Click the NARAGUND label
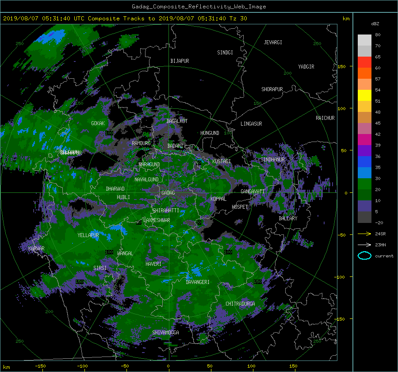This screenshot has height=372, width=398. pos(149,165)
